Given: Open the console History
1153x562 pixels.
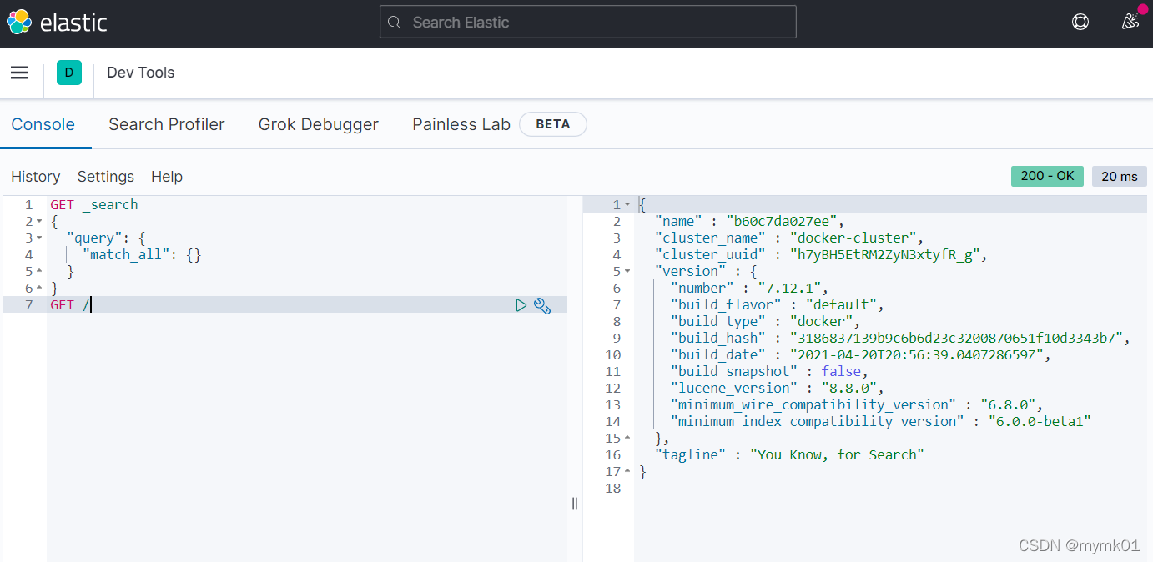Looking at the screenshot, I should [x=36, y=177].
